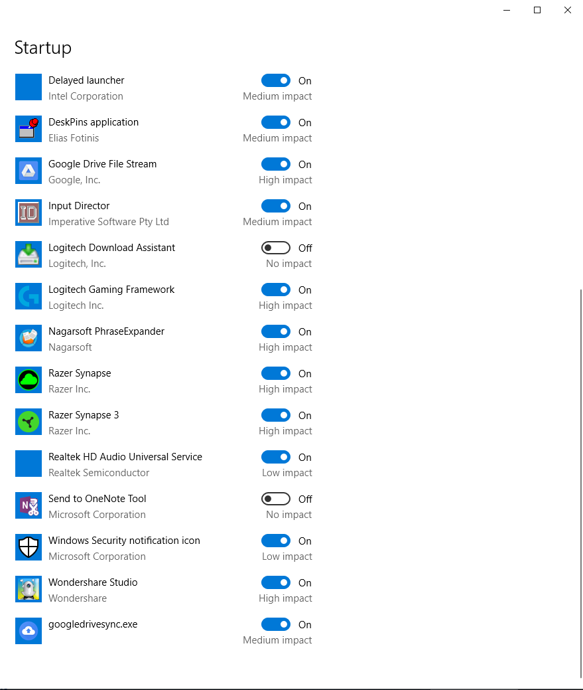
Task: Toggle Razer Synapse startup off
Action: [276, 373]
